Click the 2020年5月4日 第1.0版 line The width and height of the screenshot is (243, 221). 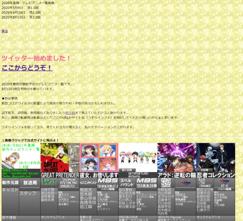pyautogui.click(x=20, y=7)
